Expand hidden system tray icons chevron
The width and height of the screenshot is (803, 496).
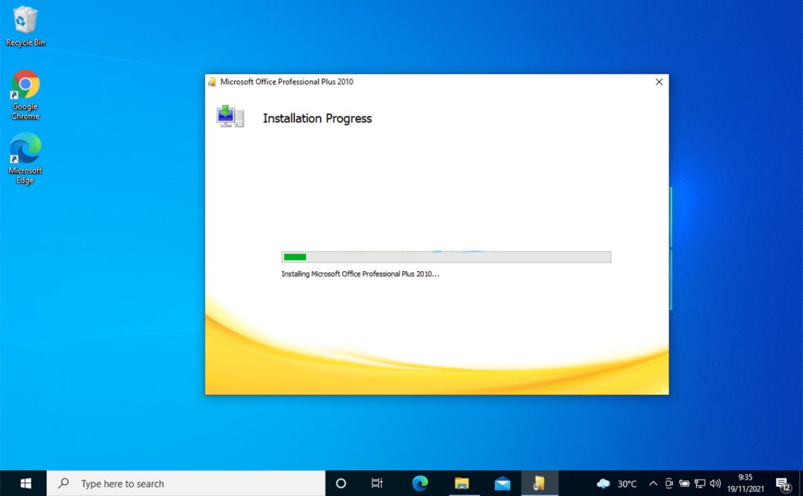[652, 483]
